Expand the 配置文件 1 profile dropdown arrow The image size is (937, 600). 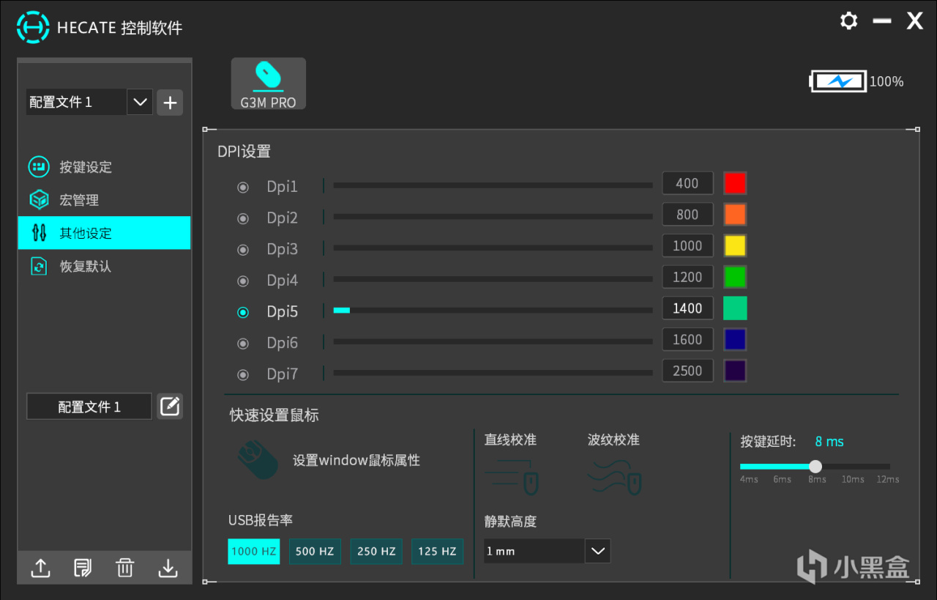(x=140, y=102)
